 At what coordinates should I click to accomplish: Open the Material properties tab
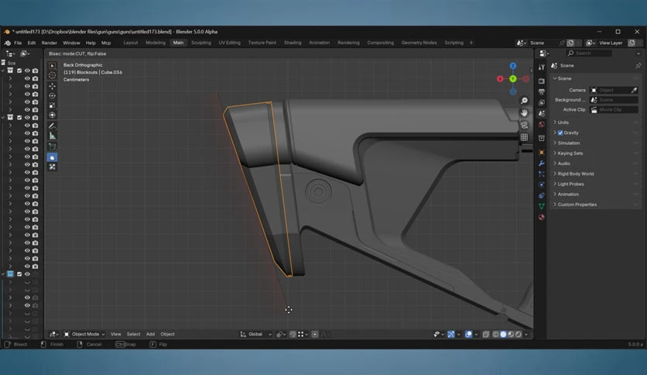(542, 217)
